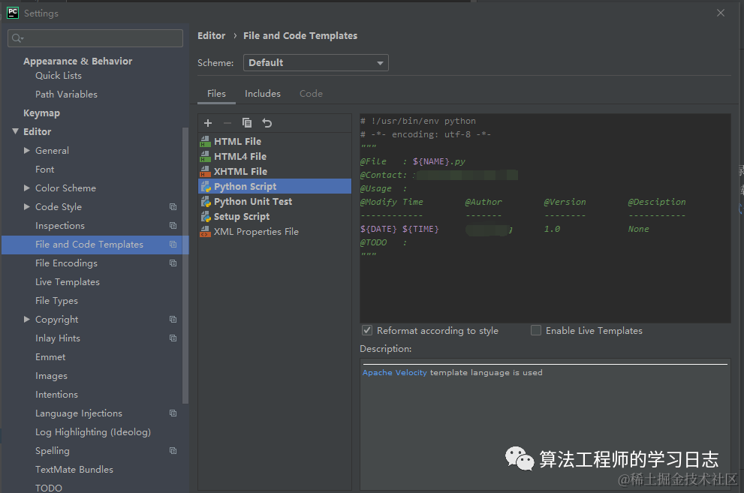Select the HTML4 File template
Image resolution: width=744 pixels, height=493 pixels.
(x=275, y=156)
